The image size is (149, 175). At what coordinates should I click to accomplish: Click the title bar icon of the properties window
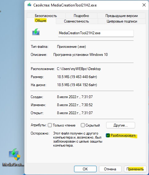[x=29, y=5]
